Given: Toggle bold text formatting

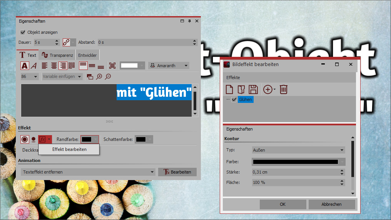Looking at the screenshot, I should (25, 66).
